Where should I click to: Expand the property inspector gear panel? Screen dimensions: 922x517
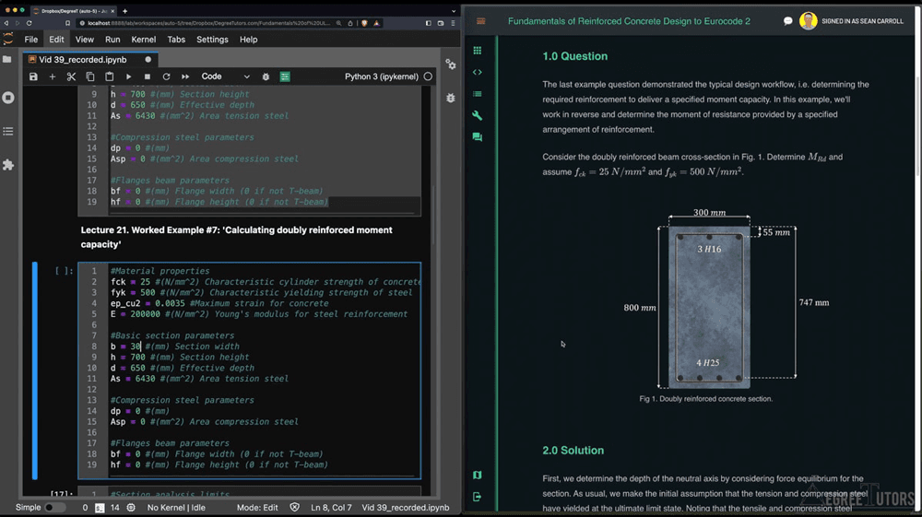(450, 65)
